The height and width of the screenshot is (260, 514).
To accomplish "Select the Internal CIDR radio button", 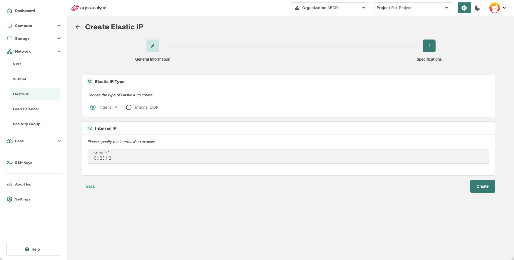I will click(129, 107).
